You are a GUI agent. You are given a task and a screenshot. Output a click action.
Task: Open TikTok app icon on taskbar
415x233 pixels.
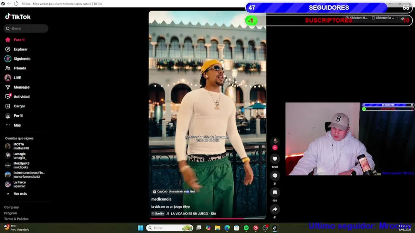[274, 228]
